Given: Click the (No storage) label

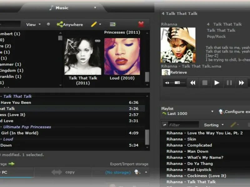Looking at the screenshot, I should (118, 172).
